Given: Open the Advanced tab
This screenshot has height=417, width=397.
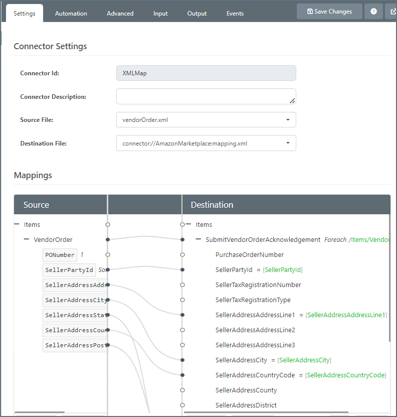Looking at the screenshot, I should pyautogui.click(x=120, y=14).
